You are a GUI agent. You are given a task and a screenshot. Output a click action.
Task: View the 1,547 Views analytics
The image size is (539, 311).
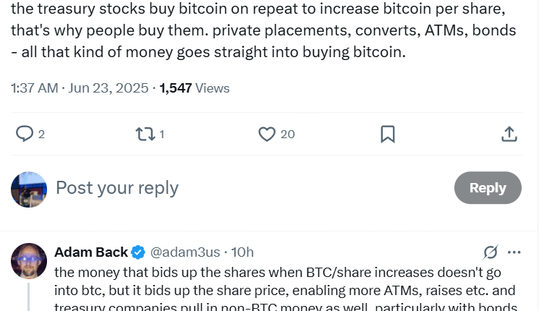tap(194, 88)
